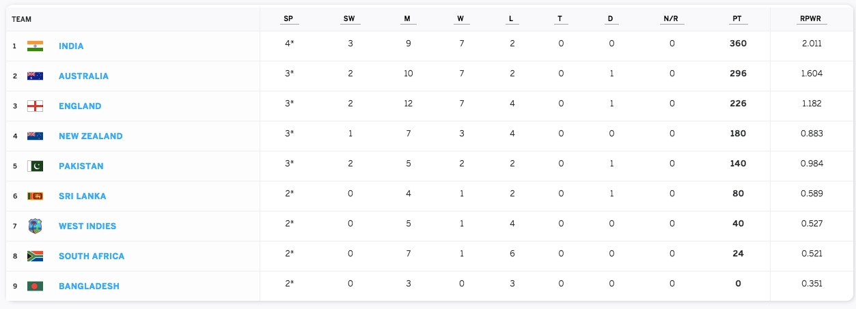The width and height of the screenshot is (856, 309).
Task: Open the AUSTRALIA team link
Action: (83, 76)
